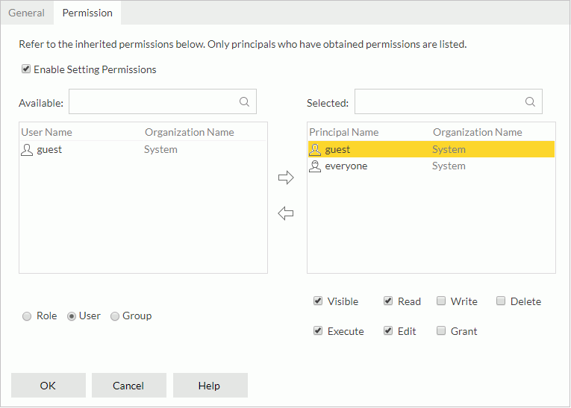Viewport: 571px width, 408px height.
Task: Select guest name in Available list
Action: click(x=49, y=150)
